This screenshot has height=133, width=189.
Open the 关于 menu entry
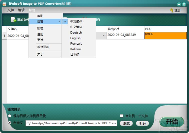pyautogui.click(x=46, y=54)
